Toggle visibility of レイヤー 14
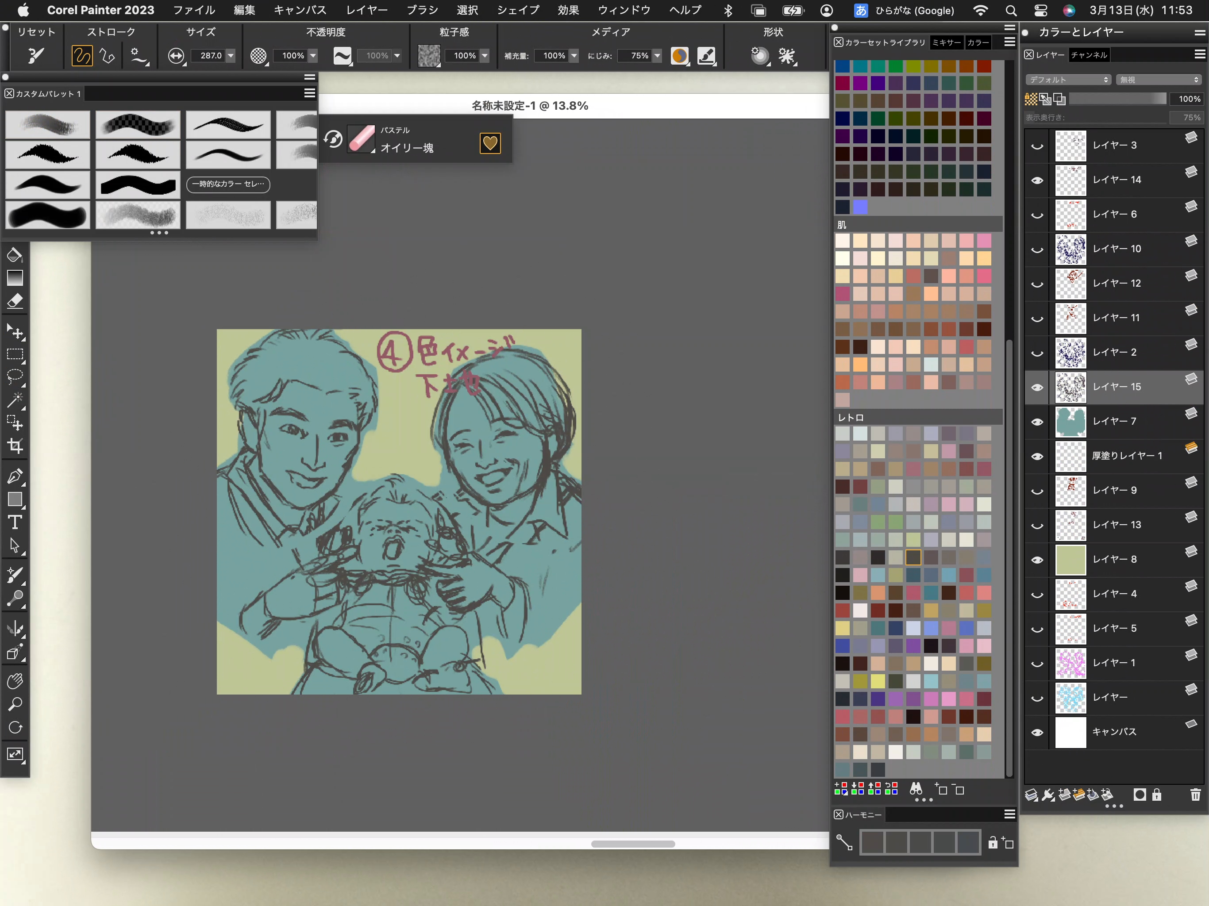 point(1037,180)
